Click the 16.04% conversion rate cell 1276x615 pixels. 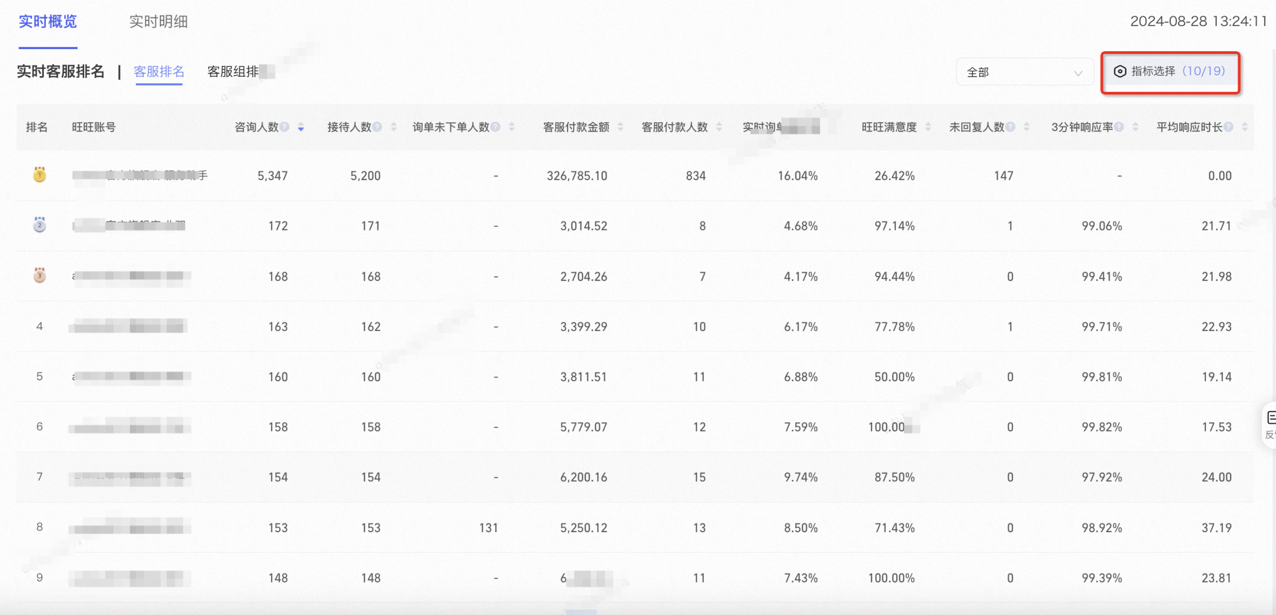(798, 176)
